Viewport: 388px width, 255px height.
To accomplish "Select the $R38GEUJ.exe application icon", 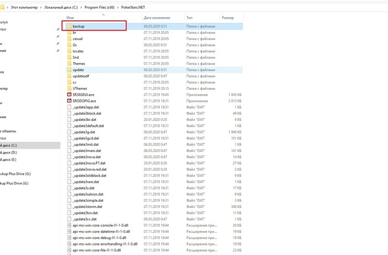I will click(x=69, y=95).
